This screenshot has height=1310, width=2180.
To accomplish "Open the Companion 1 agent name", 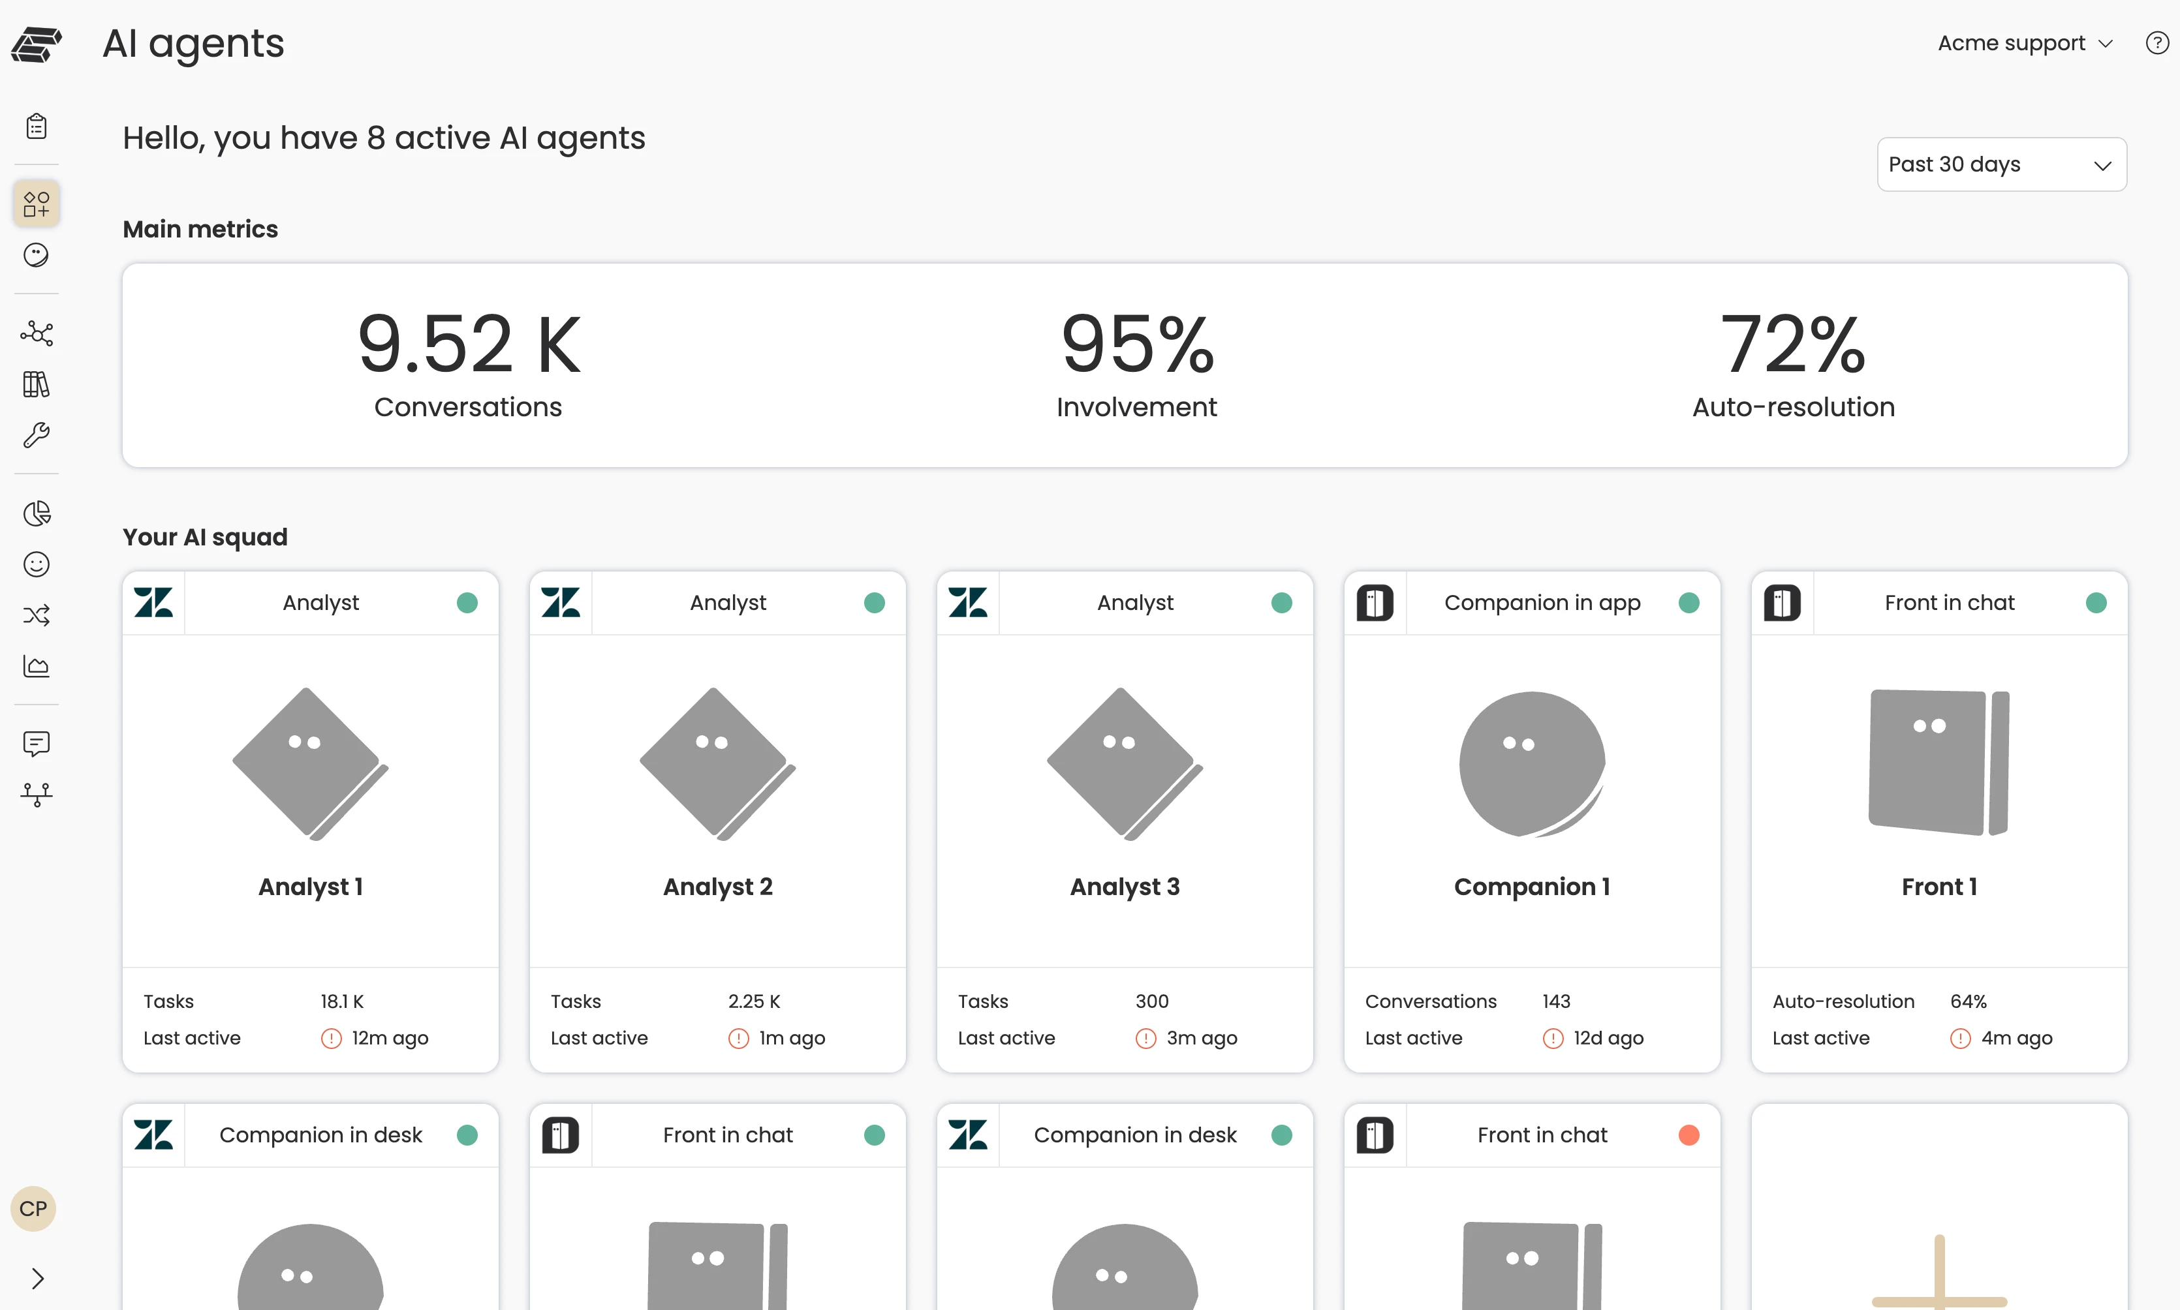I will coord(1532,887).
